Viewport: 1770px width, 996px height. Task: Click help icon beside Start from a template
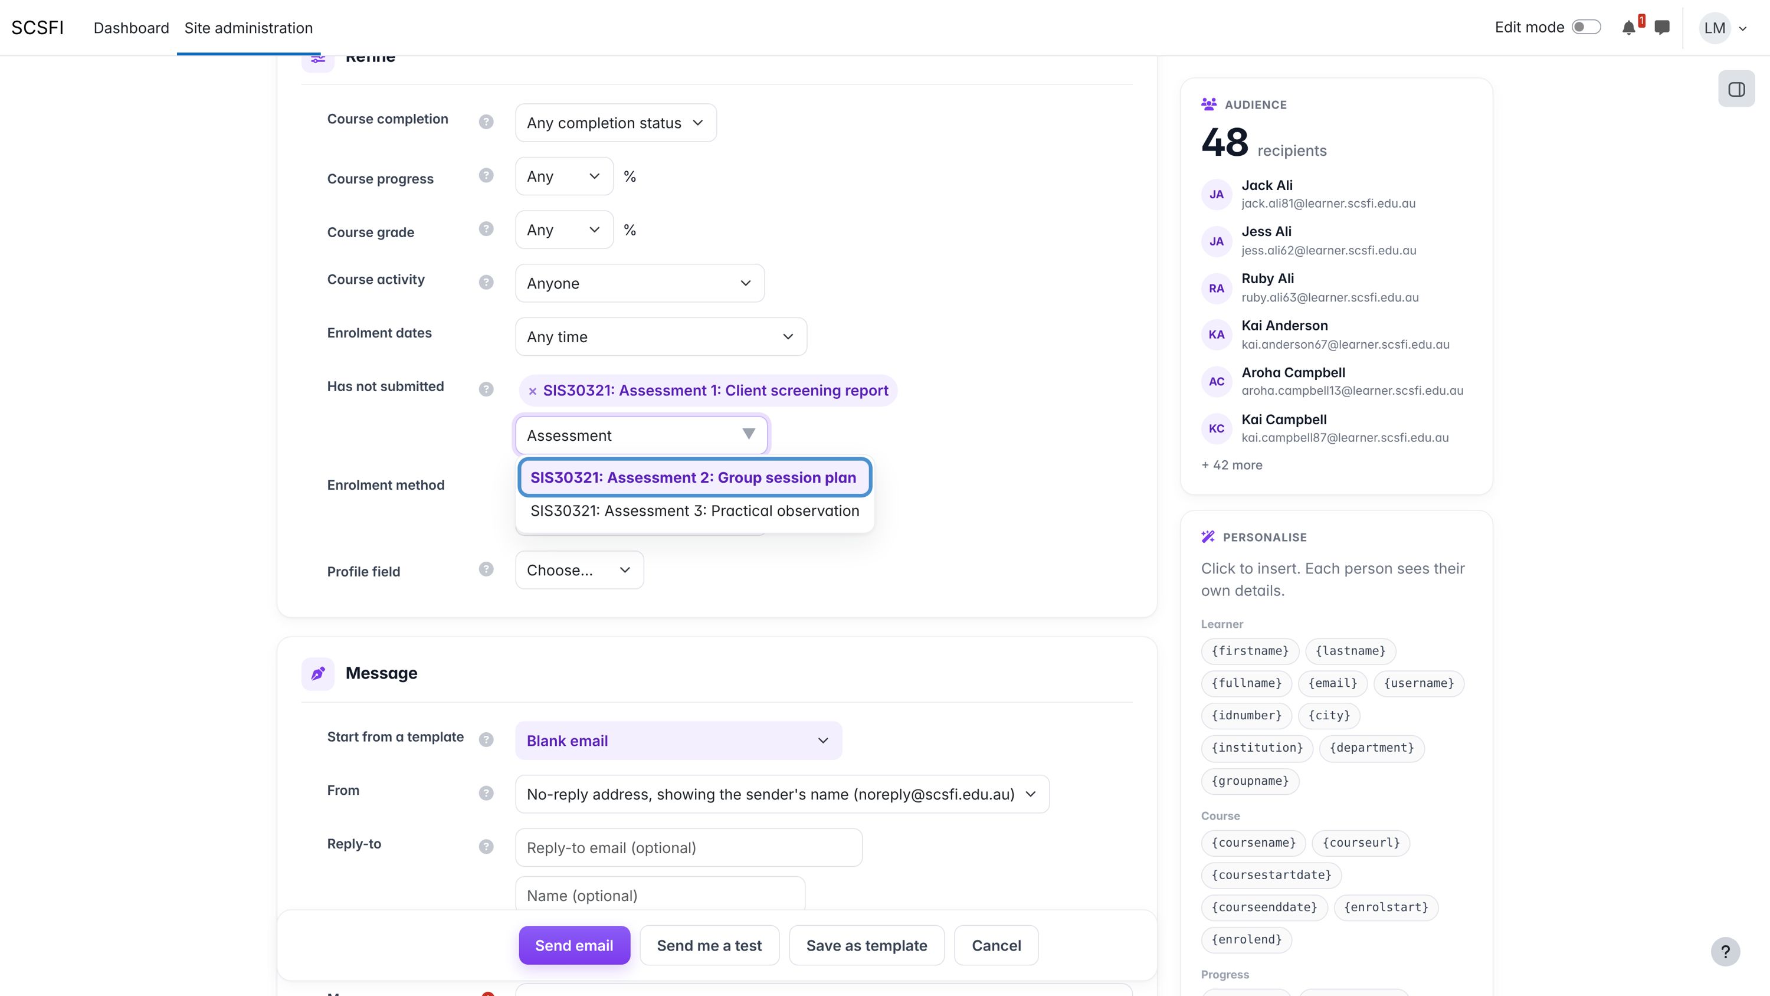pos(486,739)
